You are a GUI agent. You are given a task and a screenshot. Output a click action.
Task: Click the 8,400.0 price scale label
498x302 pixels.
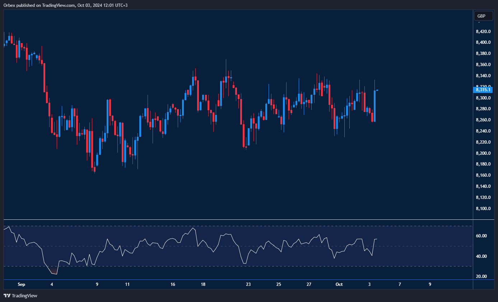[x=483, y=42]
